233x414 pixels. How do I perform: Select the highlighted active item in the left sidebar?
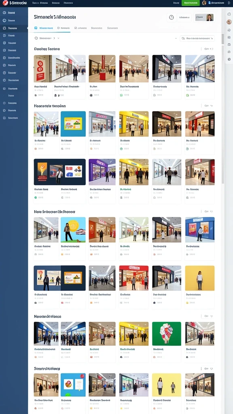tap(14, 28)
